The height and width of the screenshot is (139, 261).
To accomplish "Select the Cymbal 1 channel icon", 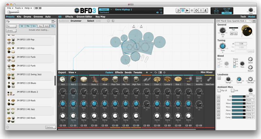I will click(x=167, y=79).
